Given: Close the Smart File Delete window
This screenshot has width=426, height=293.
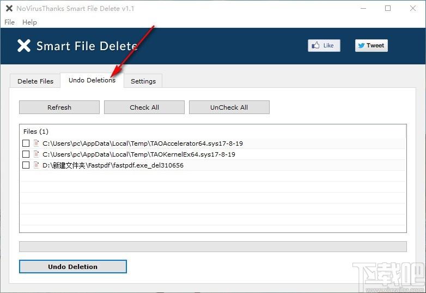Looking at the screenshot, I should [413, 8].
